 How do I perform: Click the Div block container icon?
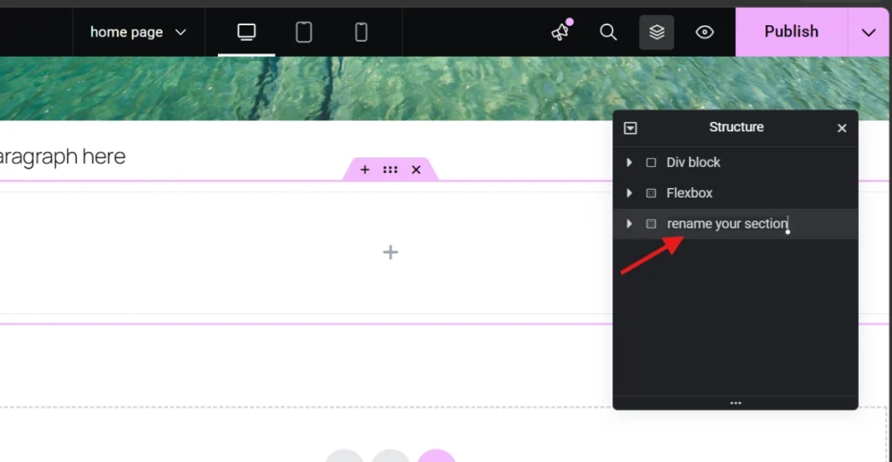(652, 163)
